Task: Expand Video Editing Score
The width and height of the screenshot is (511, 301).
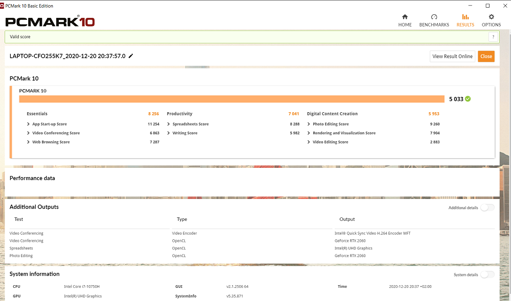Action: point(309,142)
